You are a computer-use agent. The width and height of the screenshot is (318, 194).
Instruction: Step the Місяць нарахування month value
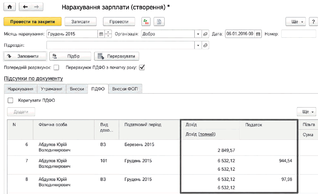(108, 34)
